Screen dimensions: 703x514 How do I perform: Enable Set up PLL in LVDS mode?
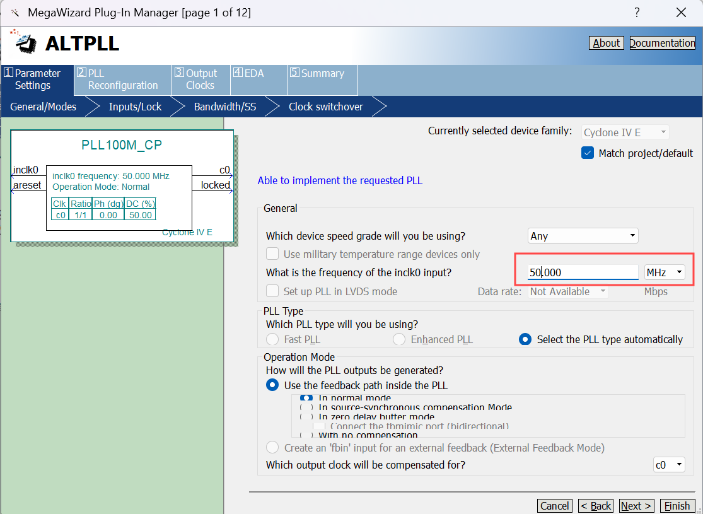click(272, 291)
